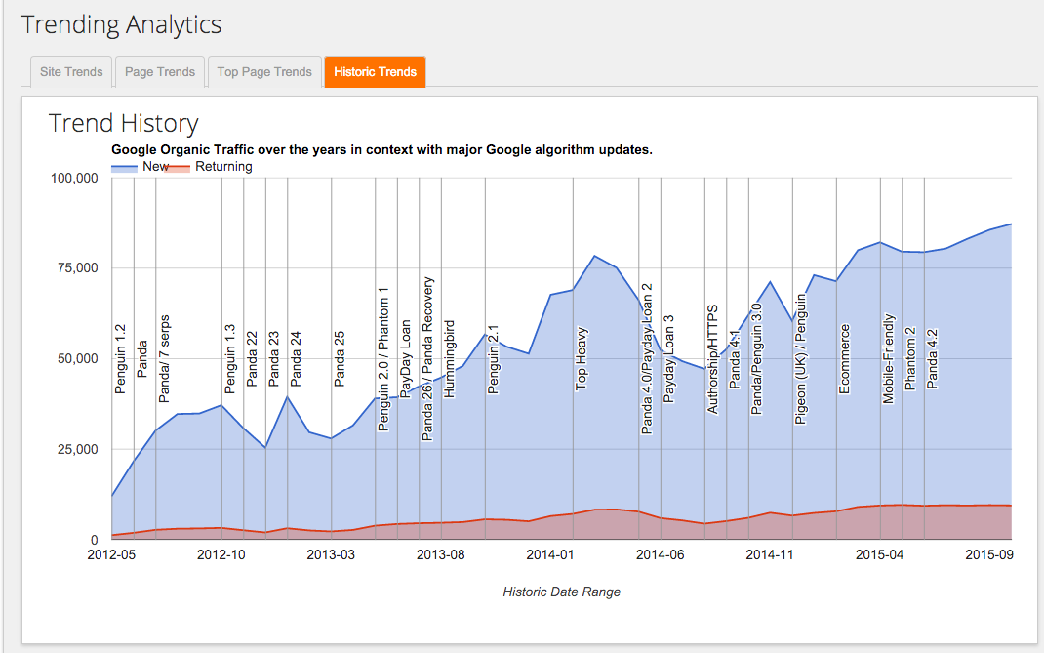
Task: Click the Trending Analytics page title
Action: click(x=121, y=24)
